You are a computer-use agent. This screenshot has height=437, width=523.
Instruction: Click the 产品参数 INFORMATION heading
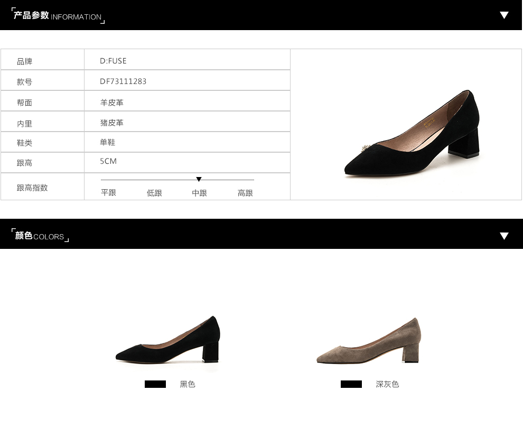[x=58, y=16]
